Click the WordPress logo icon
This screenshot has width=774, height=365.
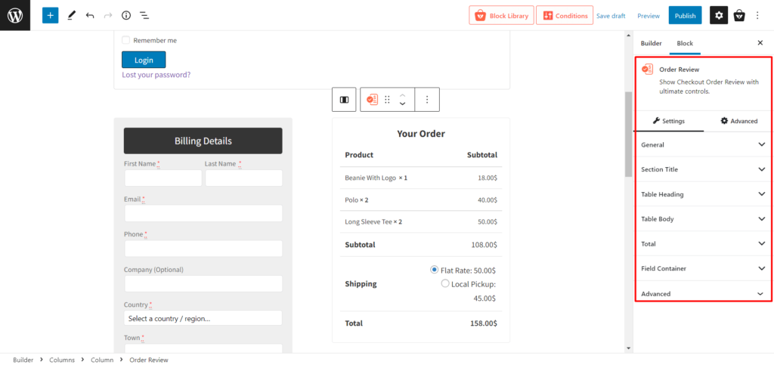15,15
